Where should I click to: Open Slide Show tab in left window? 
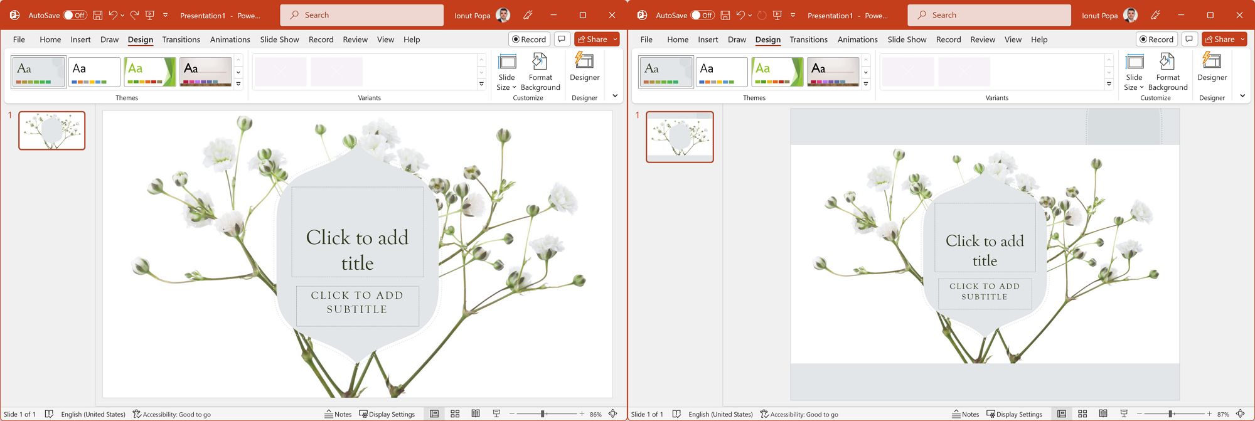279,40
